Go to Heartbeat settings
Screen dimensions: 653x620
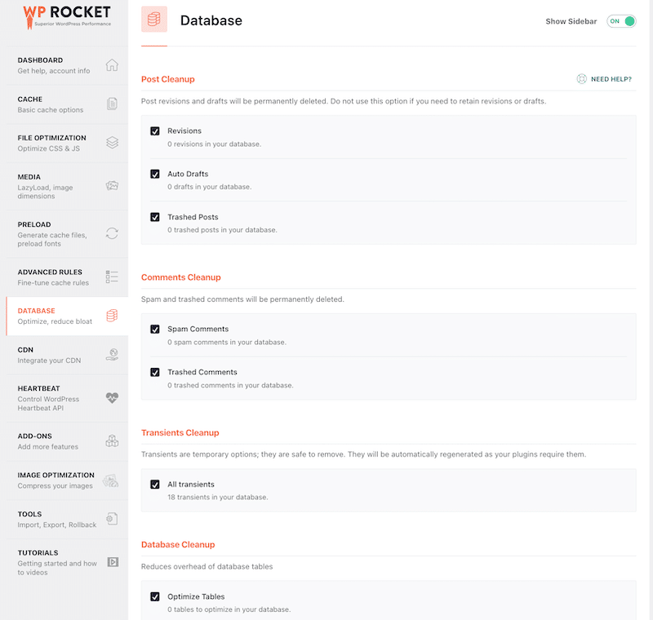67,398
